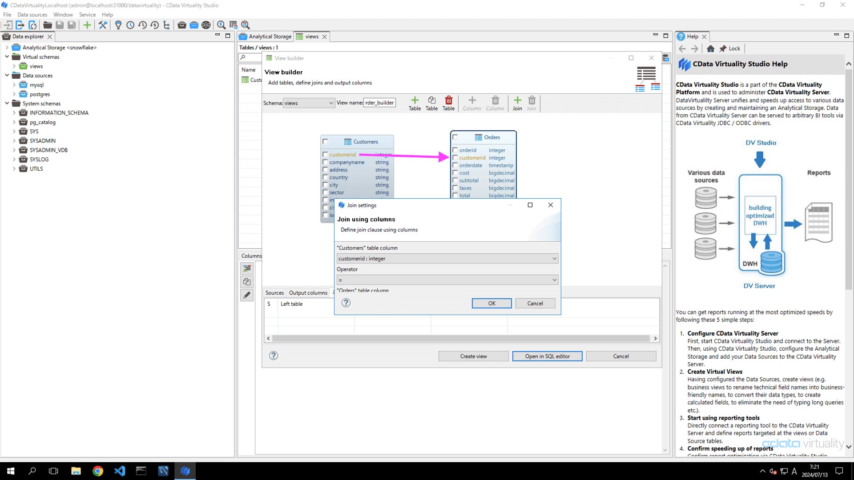Click the save toolbar icon
Viewport: 854px width, 480px height.
(60, 25)
